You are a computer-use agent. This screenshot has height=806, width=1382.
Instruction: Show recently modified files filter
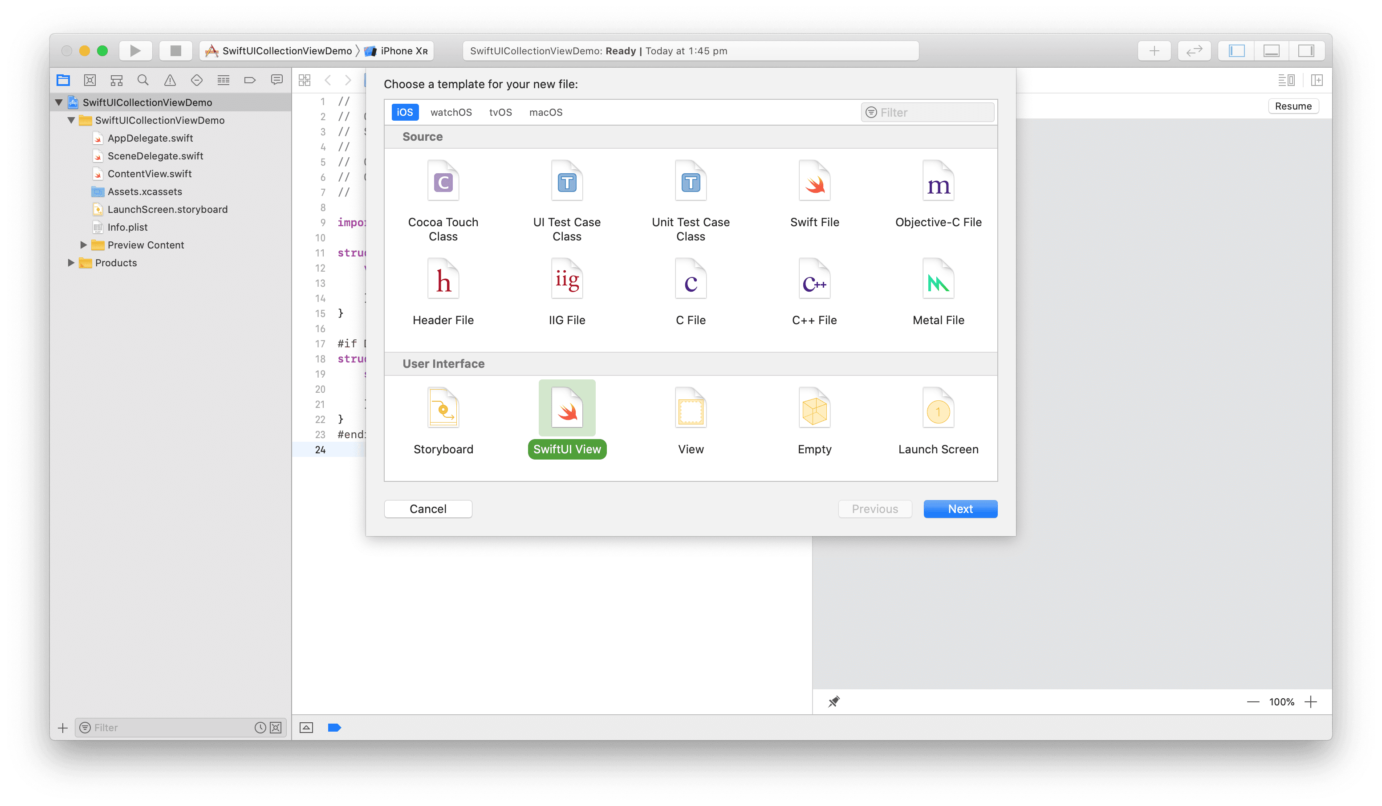point(260,728)
